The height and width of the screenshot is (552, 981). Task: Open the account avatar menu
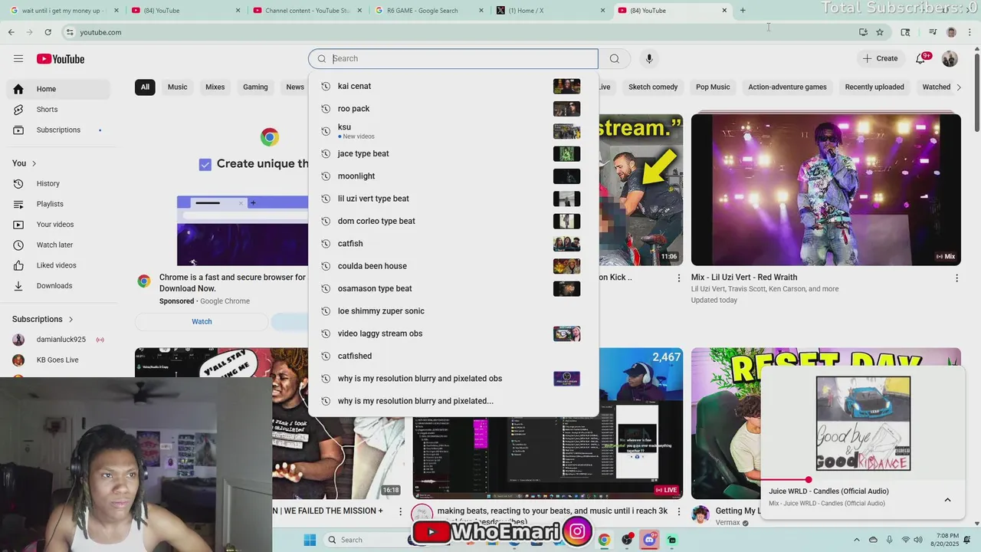[x=950, y=58]
